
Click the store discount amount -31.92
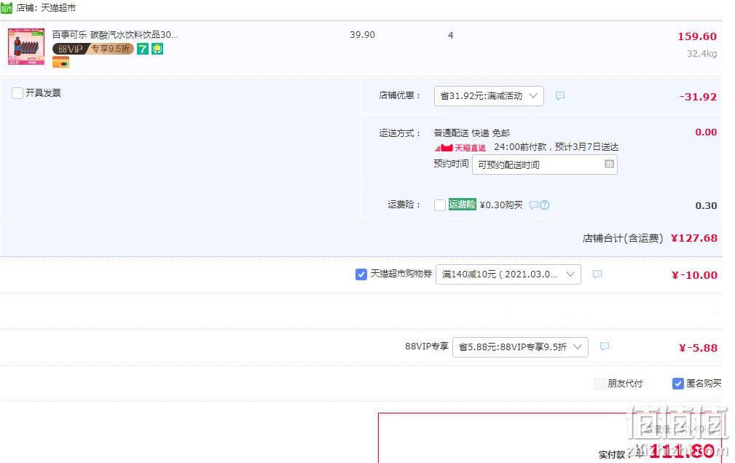click(x=698, y=97)
